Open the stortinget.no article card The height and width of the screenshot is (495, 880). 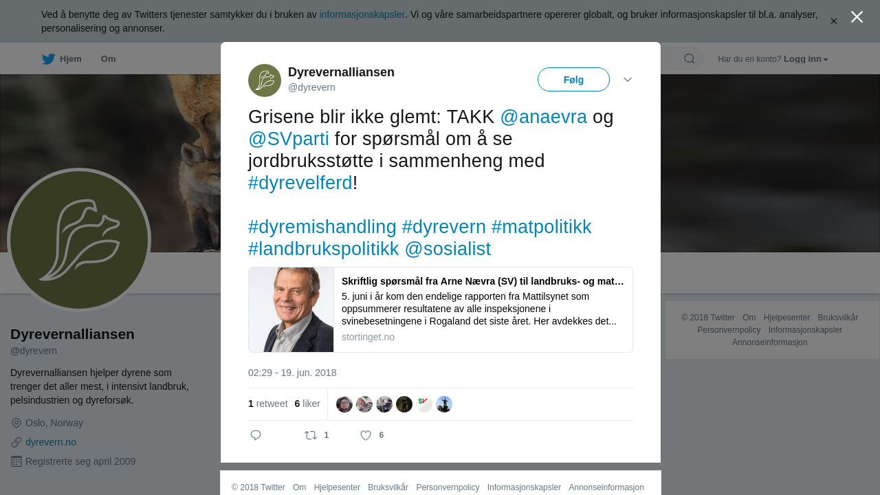(x=441, y=310)
